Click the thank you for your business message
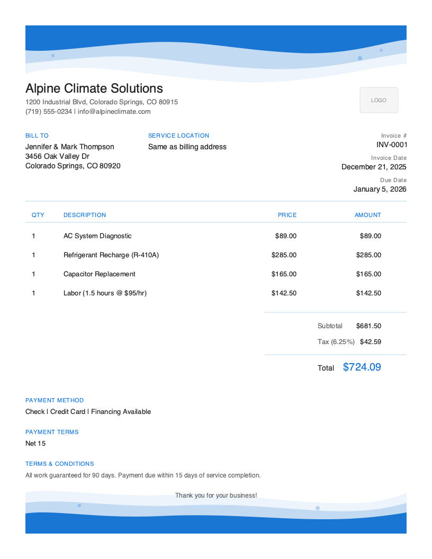 [x=215, y=495]
